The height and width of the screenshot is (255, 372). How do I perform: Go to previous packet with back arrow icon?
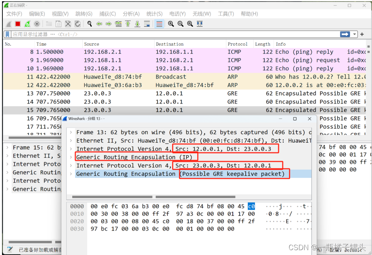99,23
